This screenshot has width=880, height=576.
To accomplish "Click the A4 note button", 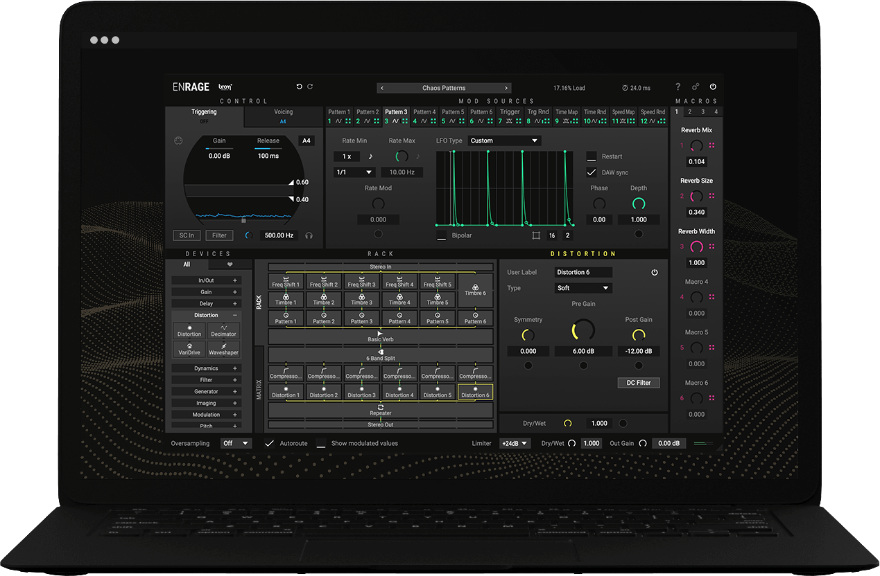I will [306, 141].
